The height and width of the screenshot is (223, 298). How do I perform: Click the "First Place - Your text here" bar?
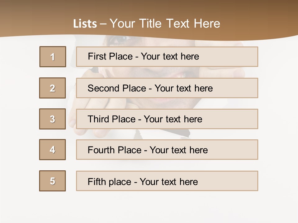pyautogui.click(x=167, y=57)
